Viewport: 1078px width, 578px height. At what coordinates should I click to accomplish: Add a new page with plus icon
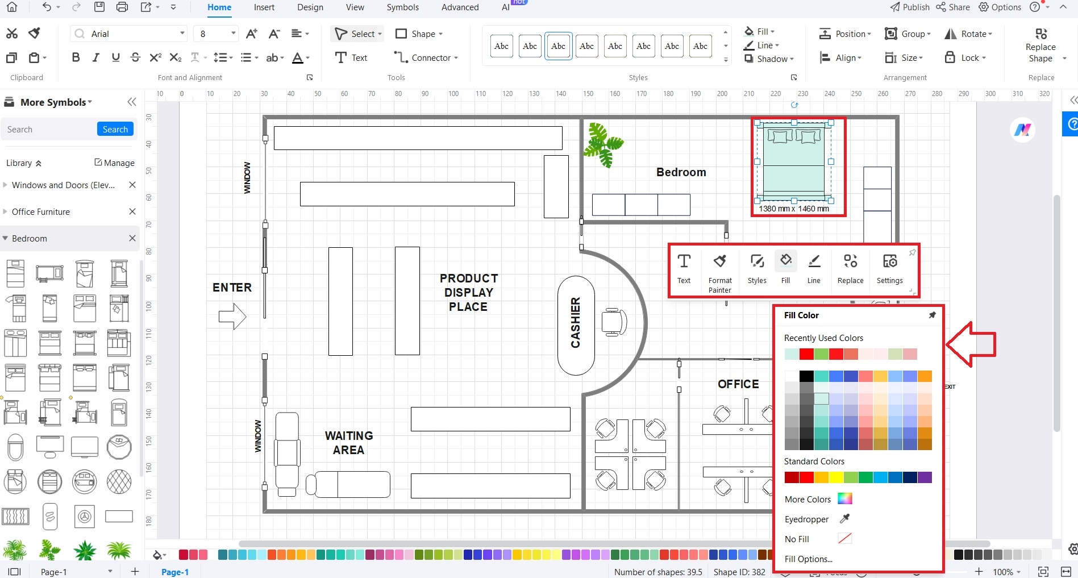pyautogui.click(x=135, y=571)
